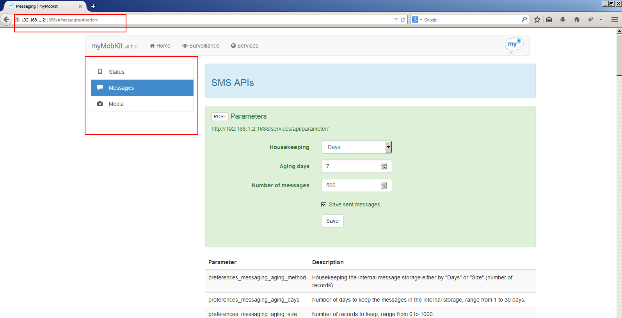Select the Messaging | myMobKit tab
Image resolution: width=622 pixels, height=318 pixels.
pyautogui.click(x=45, y=6)
